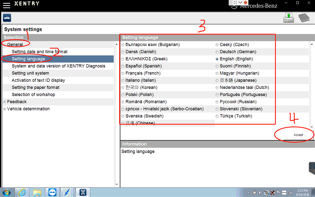Viewport: 315px width, 197px height.
Task: Select Cesky (Czech) radio button
Action: [217, 45]
